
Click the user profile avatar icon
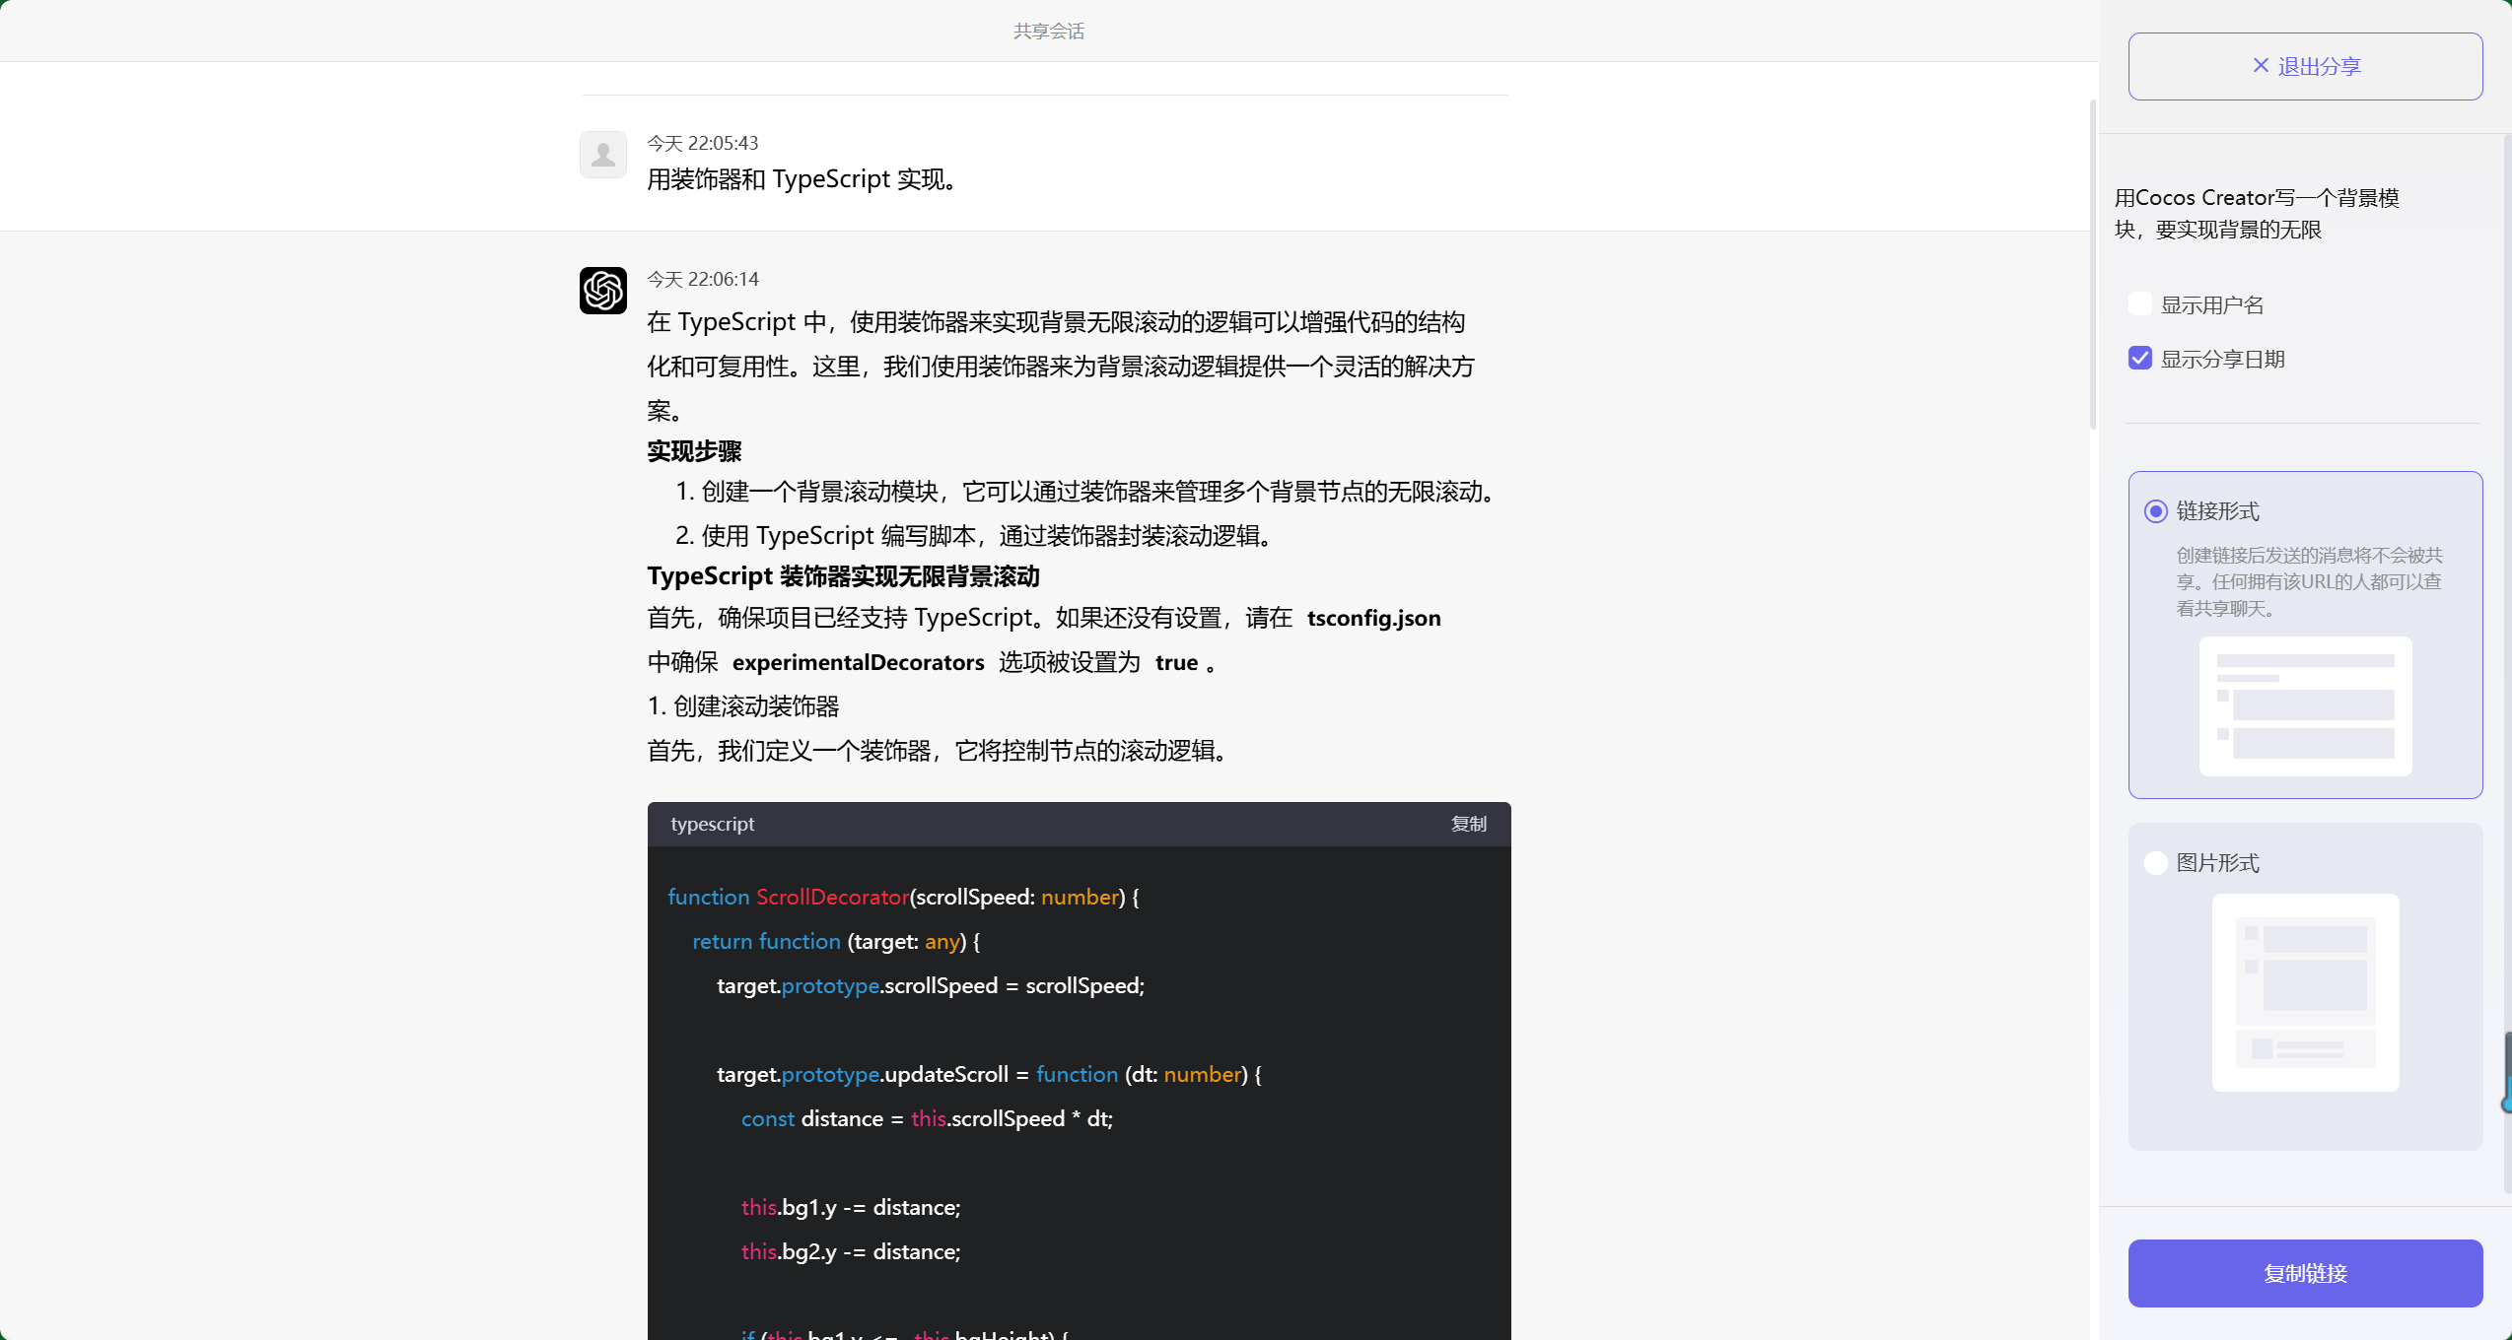(x=602, y=155)
